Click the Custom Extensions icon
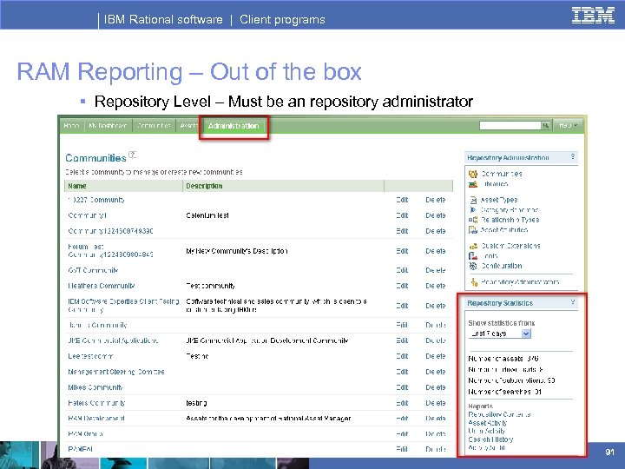The height and width of the screenshot is (469, 625). (473, 246)
